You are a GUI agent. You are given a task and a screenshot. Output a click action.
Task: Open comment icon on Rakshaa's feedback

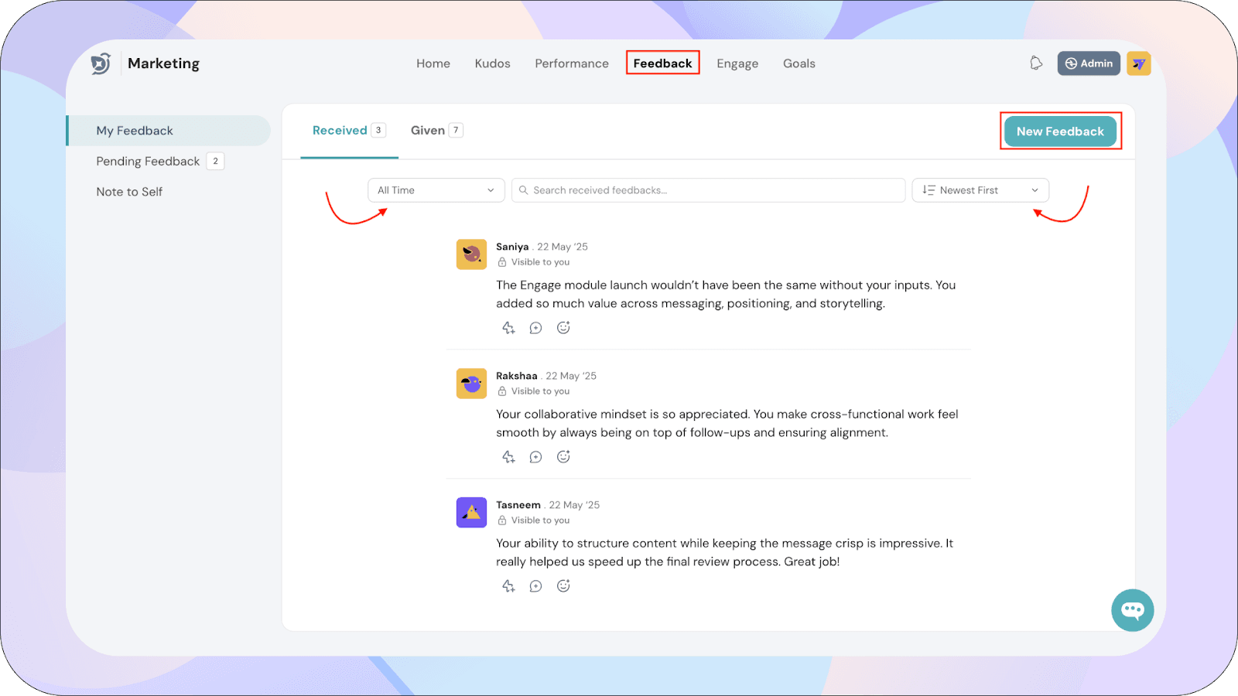[x=535, y=457]
